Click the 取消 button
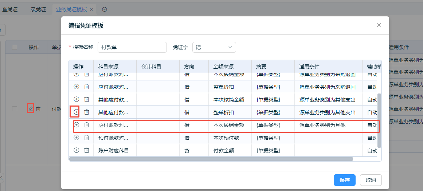Screen dimensions: 423x191 pos(371,180)
